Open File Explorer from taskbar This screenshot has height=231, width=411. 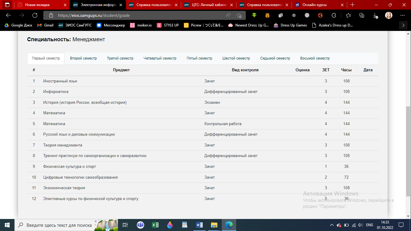pyautogui.click(x=214, y=225)
